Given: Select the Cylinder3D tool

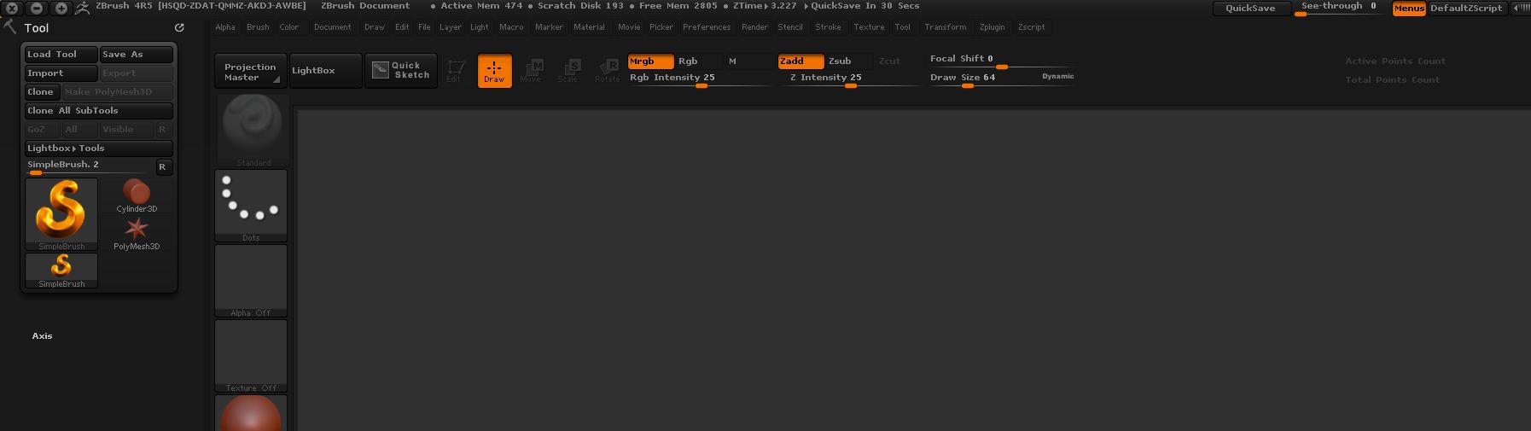Looking at the screenshot, I should (137, 195).
